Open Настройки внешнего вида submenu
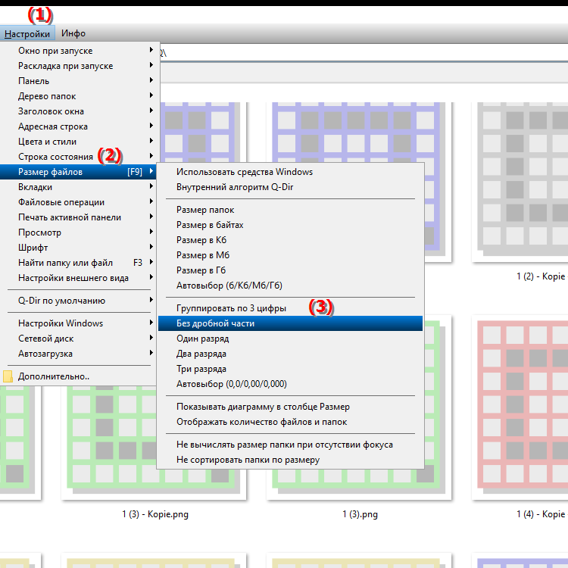This screenshot has width=568, height=568. point(79,278)
